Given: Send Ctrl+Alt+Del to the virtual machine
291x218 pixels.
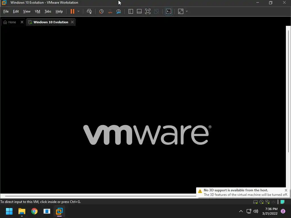Looking at the screenshot, I should click(x=89, y=11).
